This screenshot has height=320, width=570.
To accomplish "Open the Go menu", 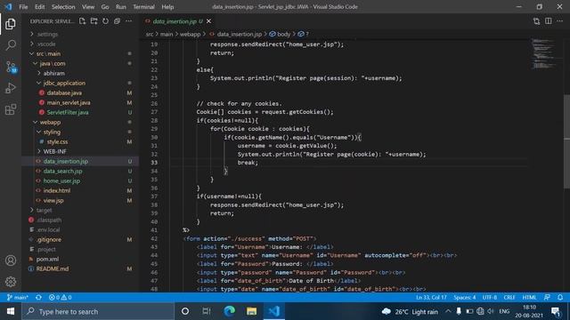I will pyautogui.click(x=105, y=7).
